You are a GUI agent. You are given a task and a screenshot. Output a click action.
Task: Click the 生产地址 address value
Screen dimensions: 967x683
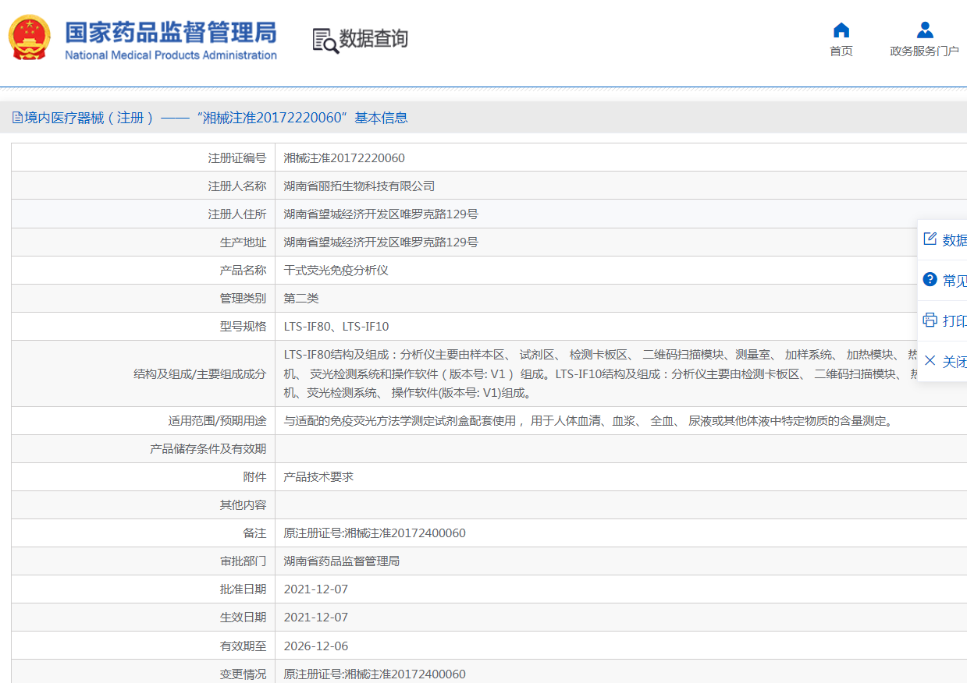(381, 242)
